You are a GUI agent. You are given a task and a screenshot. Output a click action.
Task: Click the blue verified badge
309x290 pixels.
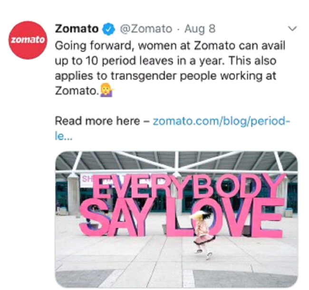coord(108,29)
